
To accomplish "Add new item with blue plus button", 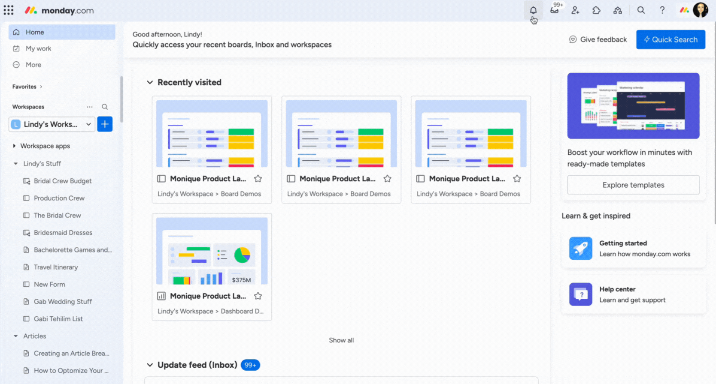I will 105,124.
